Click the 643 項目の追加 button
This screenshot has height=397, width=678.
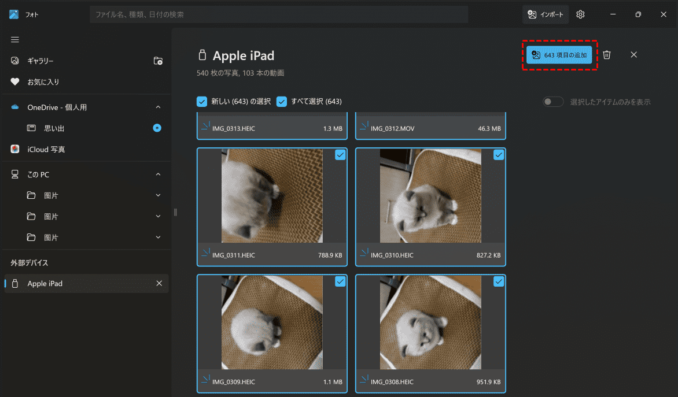click(x=559, y=55)
